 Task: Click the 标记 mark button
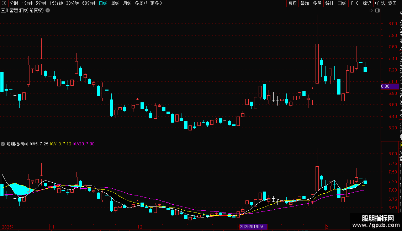367,3
